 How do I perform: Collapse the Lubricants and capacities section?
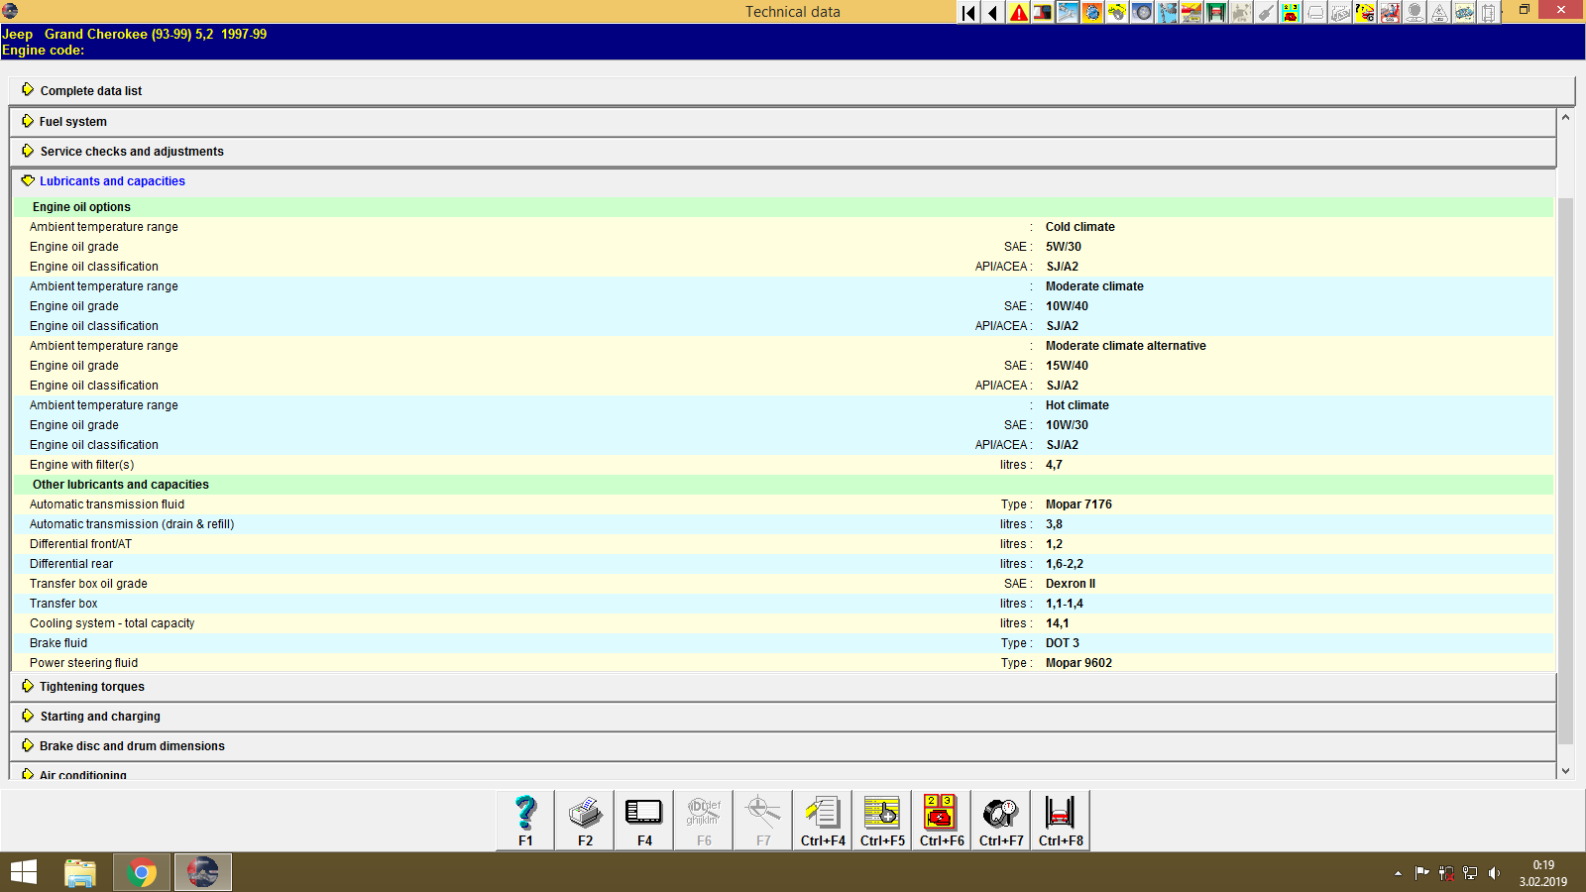[111, 180]
